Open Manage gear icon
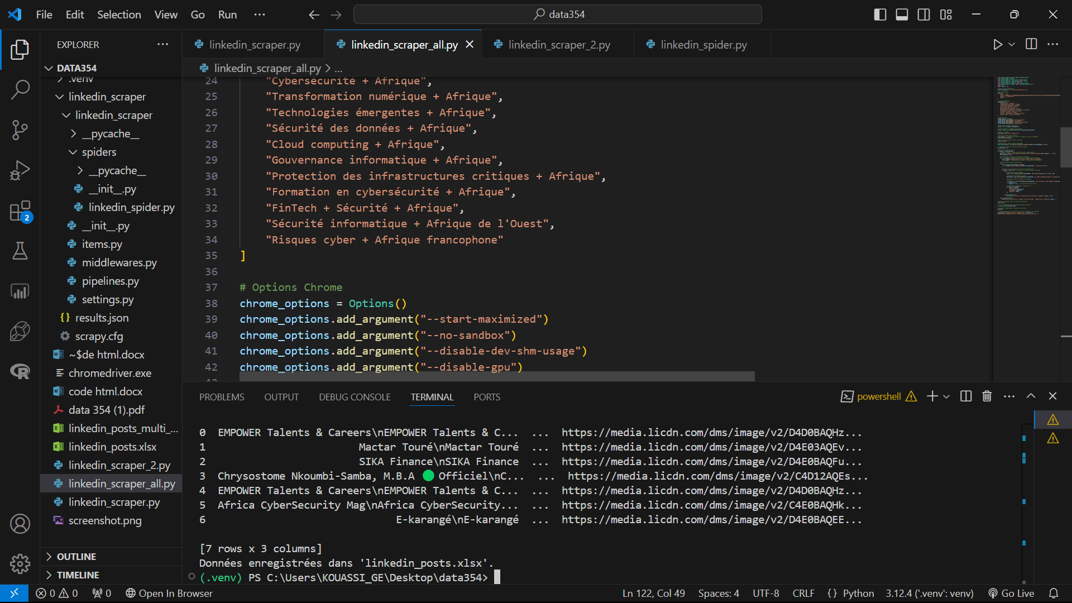The width and height of the screenshot is (1072, 603). pos(20,564)
